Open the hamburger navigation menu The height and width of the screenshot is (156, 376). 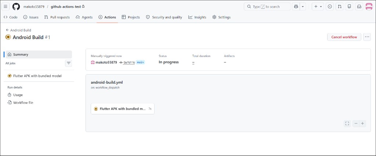click(6, 7)
